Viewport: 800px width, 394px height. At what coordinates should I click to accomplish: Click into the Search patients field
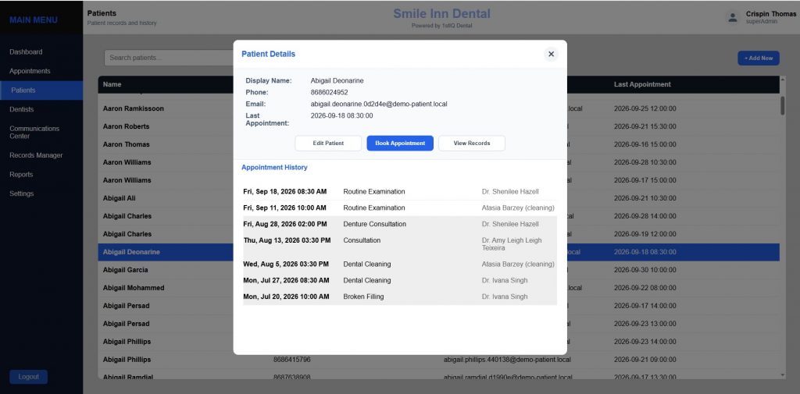(169, 58)
